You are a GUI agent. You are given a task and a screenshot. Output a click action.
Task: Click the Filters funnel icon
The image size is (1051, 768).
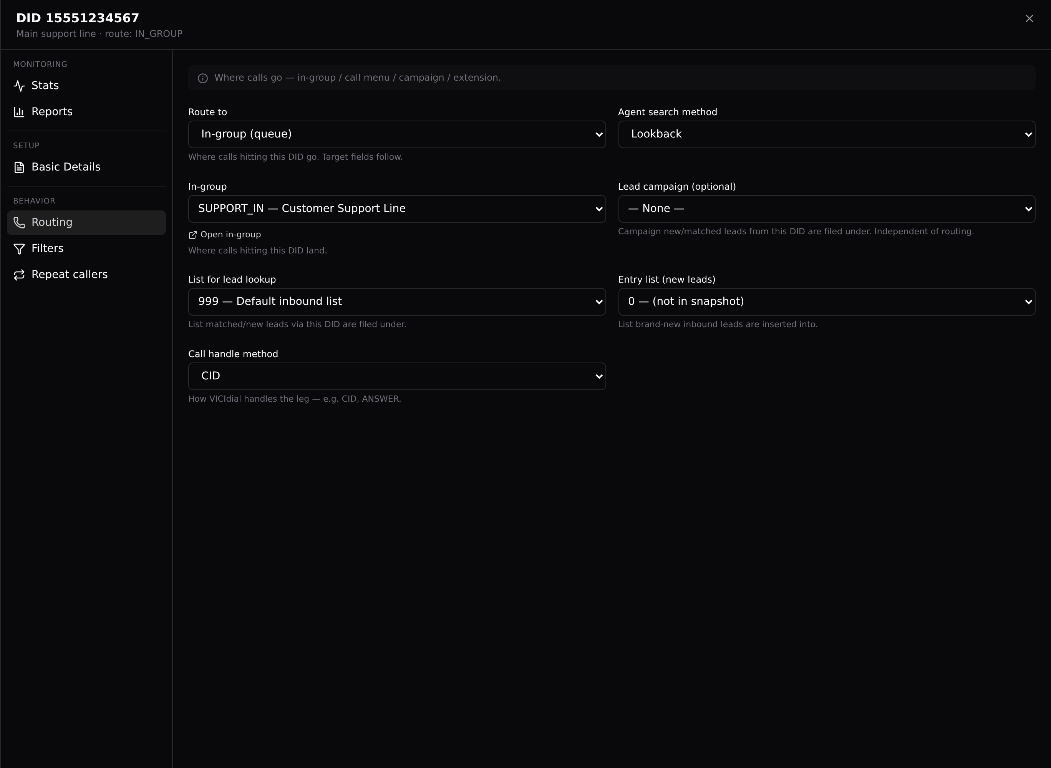[19, 249]
